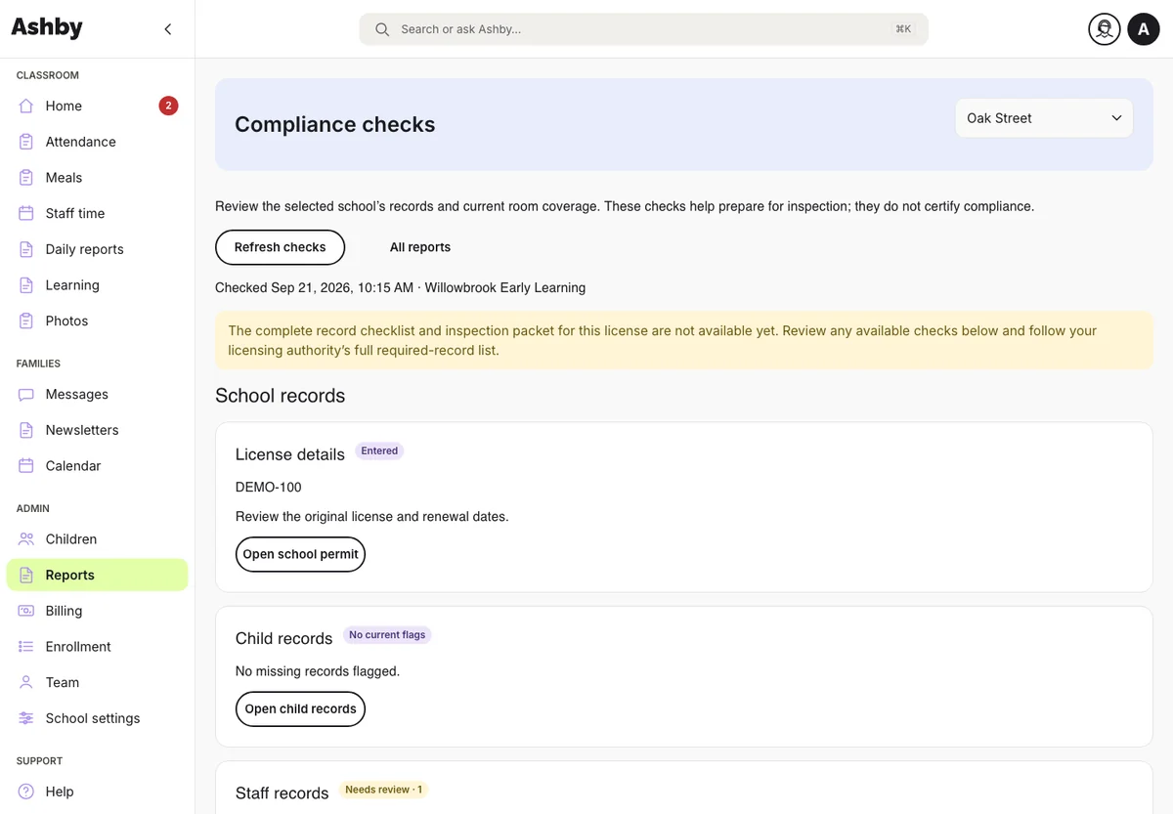
Task: Open Attendance section
Action: (x=98, y=142)
